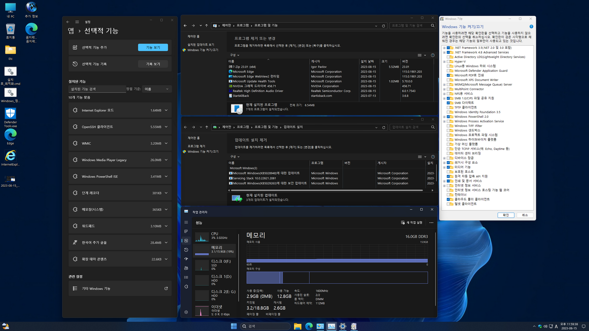Open 기타 Windows 기능 related setting

tap(120, 289)
